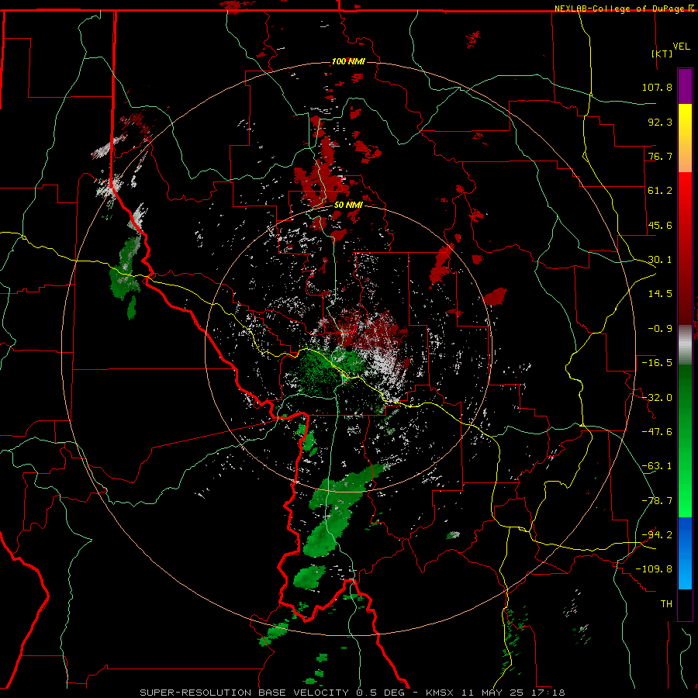Select the 61.2 scale value
The image size is (698, 698).
click(x=660, y=191)
